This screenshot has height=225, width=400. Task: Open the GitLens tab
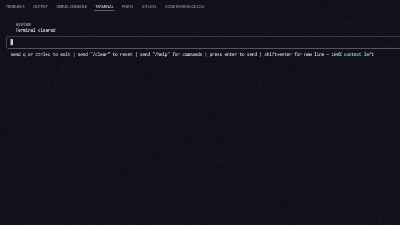149,7
